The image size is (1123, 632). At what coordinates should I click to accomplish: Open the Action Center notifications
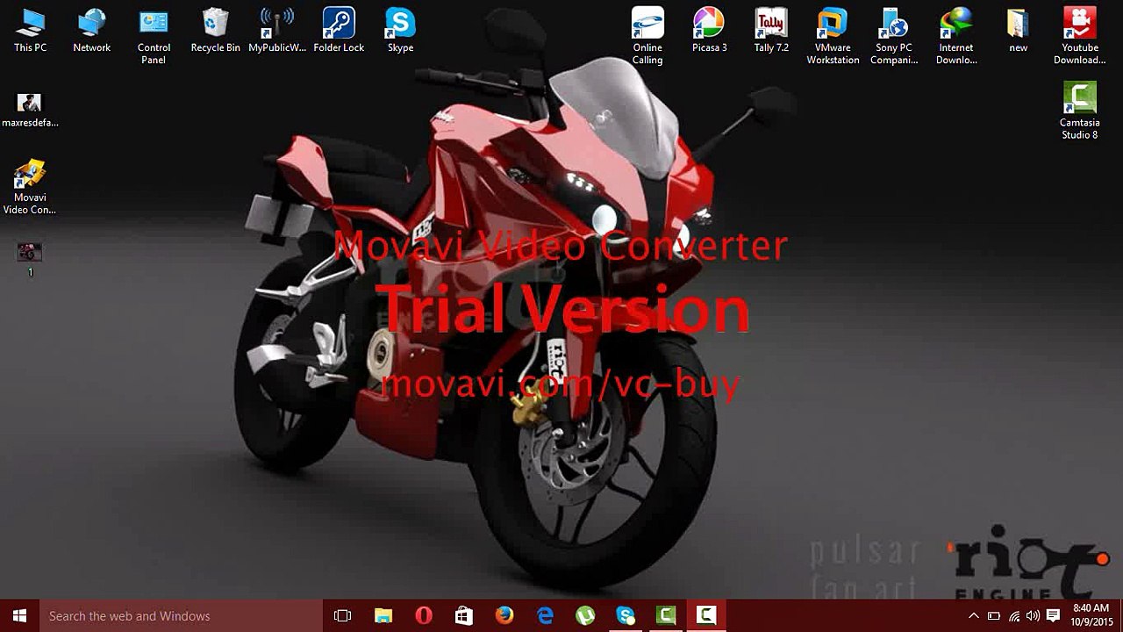click(x=1055, y=616)
